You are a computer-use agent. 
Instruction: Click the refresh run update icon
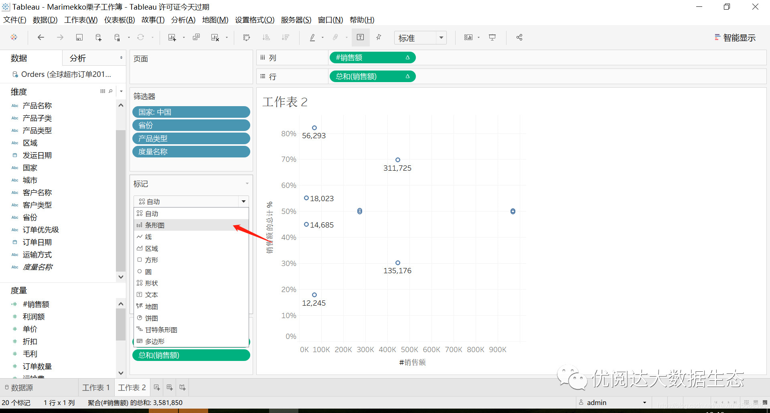140,37
